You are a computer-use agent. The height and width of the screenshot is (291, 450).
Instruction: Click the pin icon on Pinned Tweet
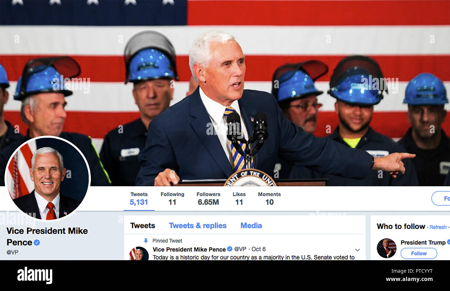pos(146,240)
